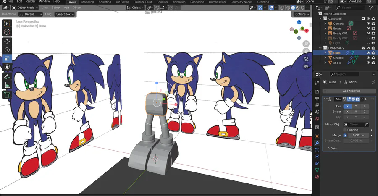Image resolution: width=378 pixels, height=196 pixels.
Task: Open the Material properties tab
Action: [317, 177]
